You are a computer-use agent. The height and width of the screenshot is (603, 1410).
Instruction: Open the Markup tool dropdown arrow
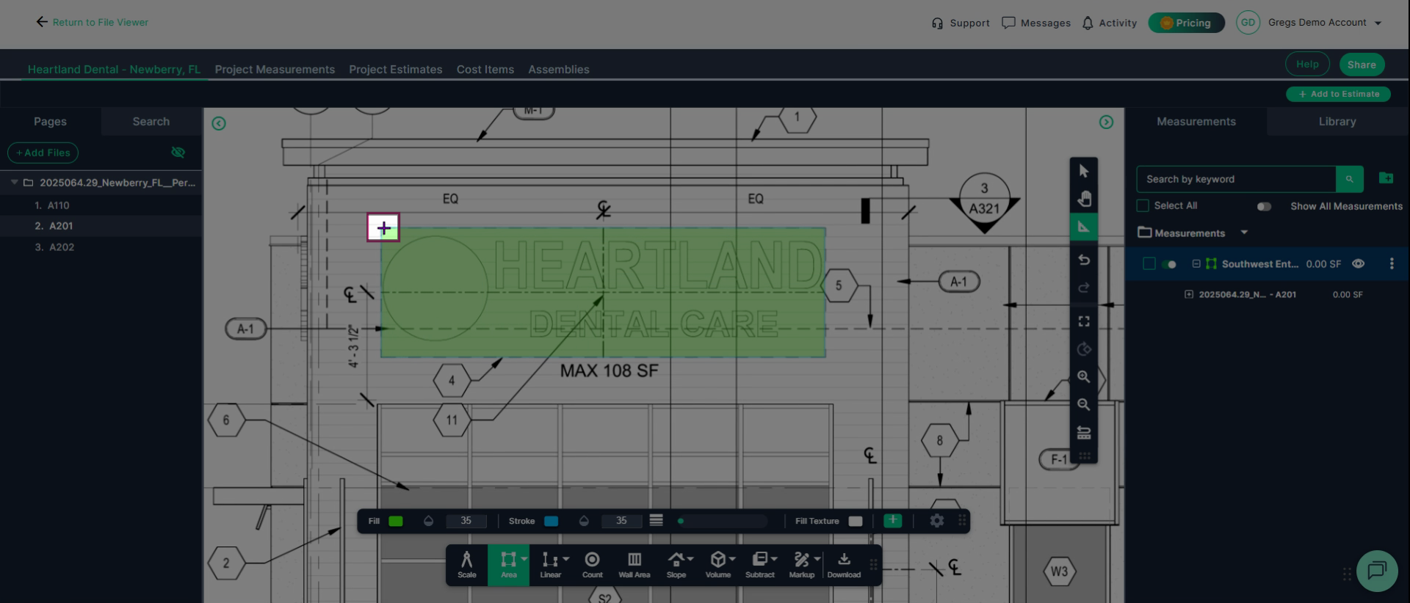[817, 559]
